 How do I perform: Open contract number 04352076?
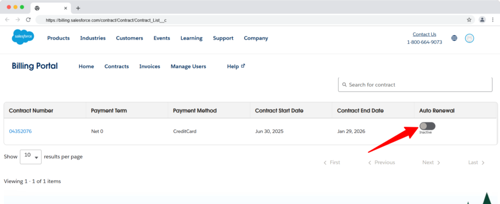(21, 131)
